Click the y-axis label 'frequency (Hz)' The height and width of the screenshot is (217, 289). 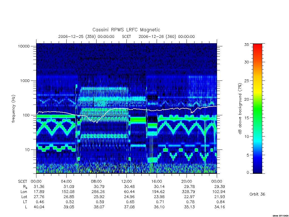tap(14, 109)
